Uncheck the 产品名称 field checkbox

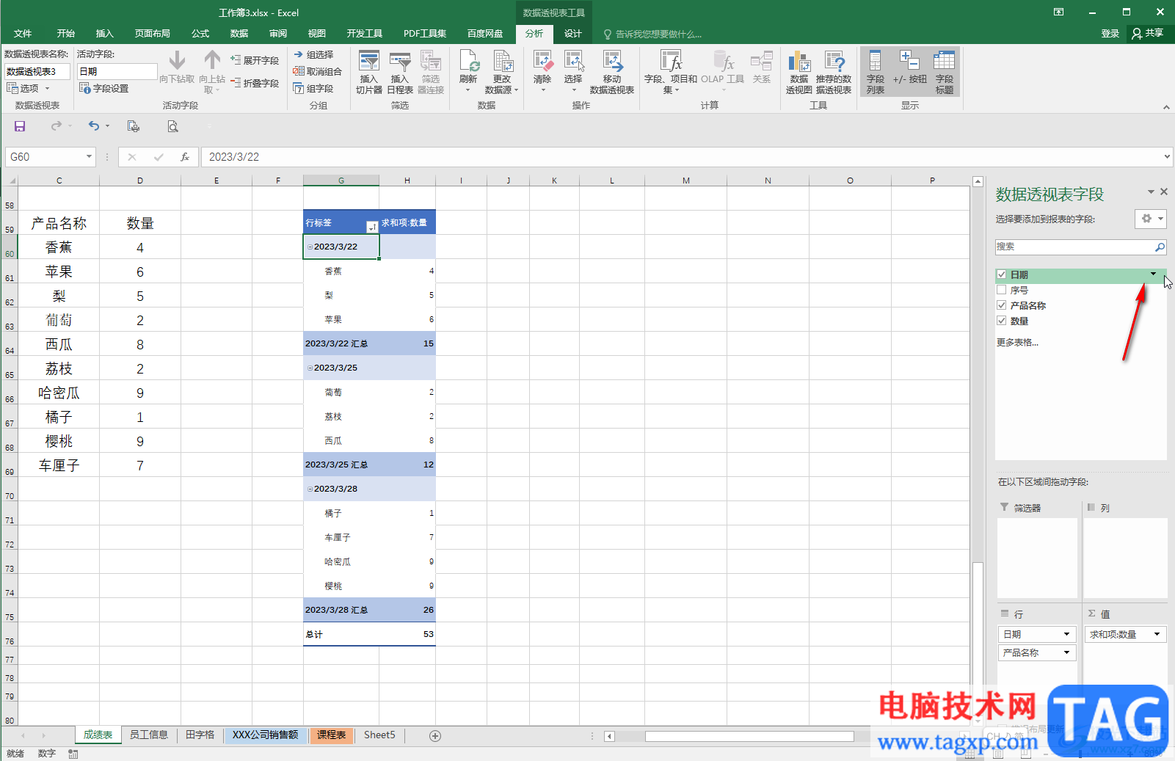click(1002, 305)
